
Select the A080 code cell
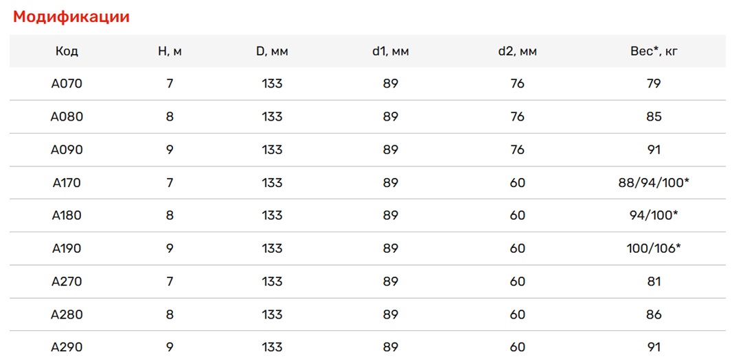(x=67, y=116)
